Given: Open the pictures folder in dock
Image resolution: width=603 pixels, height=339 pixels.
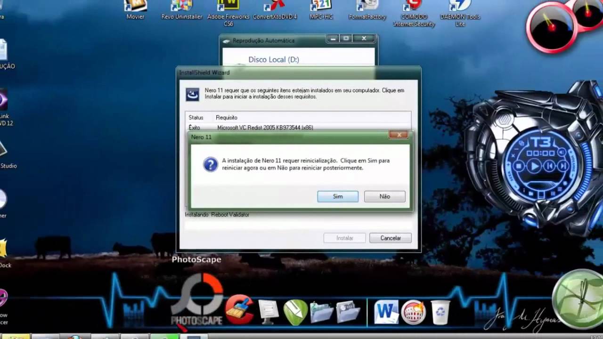Looking at the screenshot, I should (348, 312).
